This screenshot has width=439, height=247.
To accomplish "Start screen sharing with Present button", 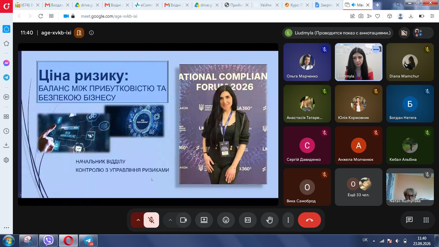I will coord(204,220).
